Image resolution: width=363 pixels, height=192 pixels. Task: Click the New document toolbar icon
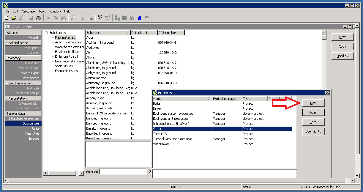click(7, 18)
